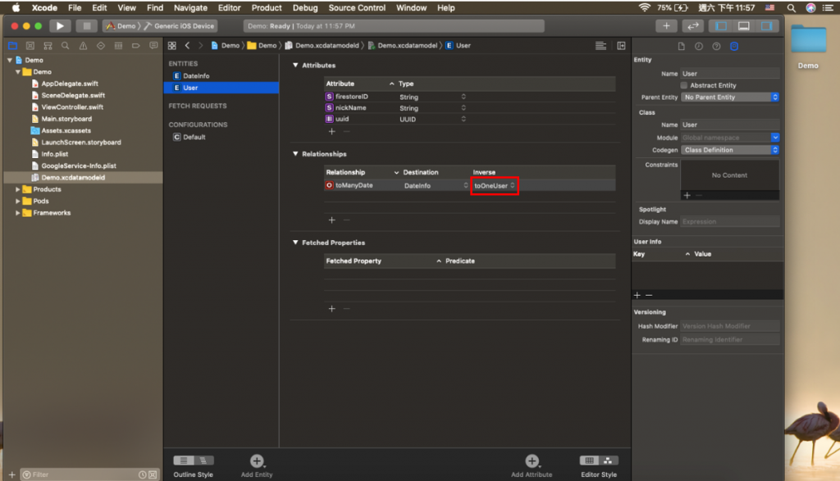
Task: Open the Library with plus button
Action: (x=666, y=25)
